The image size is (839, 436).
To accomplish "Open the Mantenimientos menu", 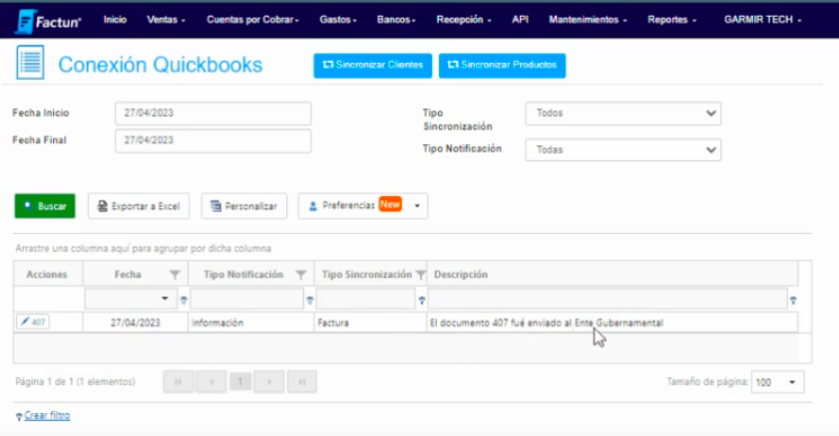I will click(588, 20).
